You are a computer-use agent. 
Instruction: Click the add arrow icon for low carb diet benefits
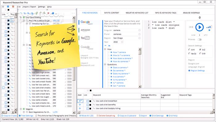click(80, 105)
